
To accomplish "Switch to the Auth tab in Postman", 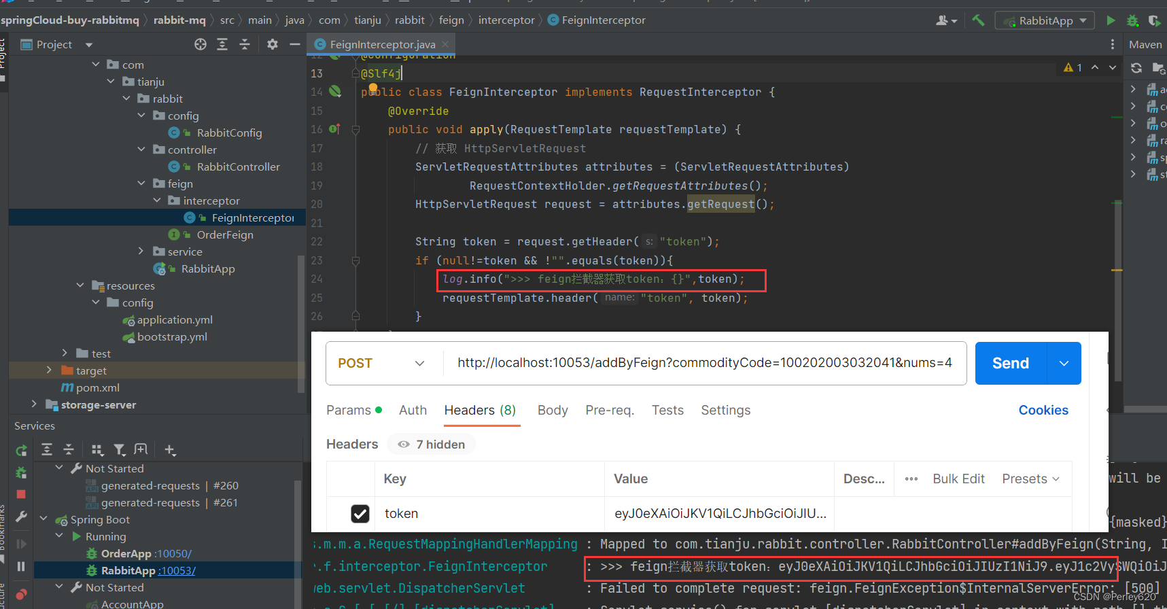I will coord(413,410).
